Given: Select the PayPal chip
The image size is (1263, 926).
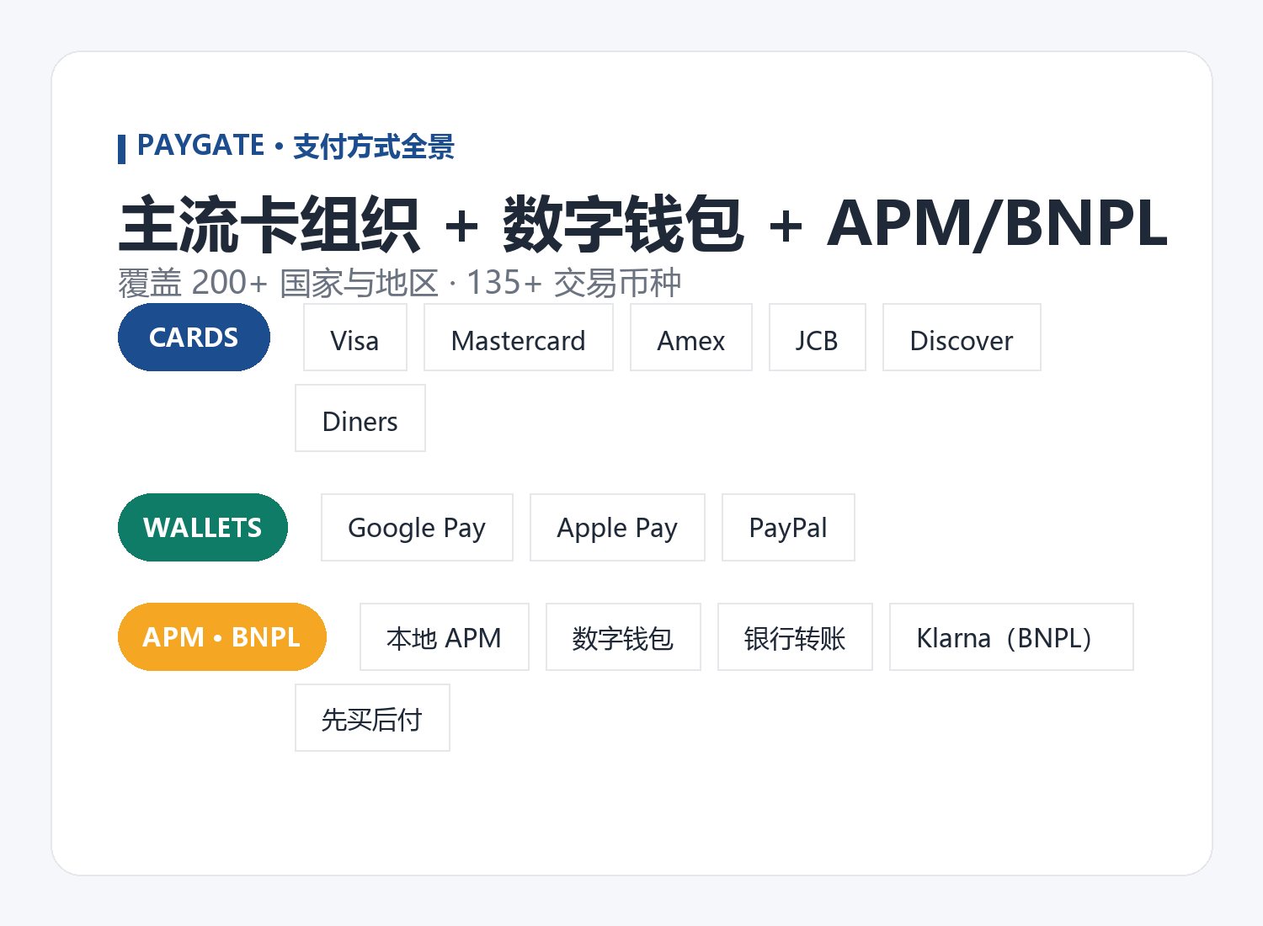Looking at the screenshot, I should coord(788,528).
